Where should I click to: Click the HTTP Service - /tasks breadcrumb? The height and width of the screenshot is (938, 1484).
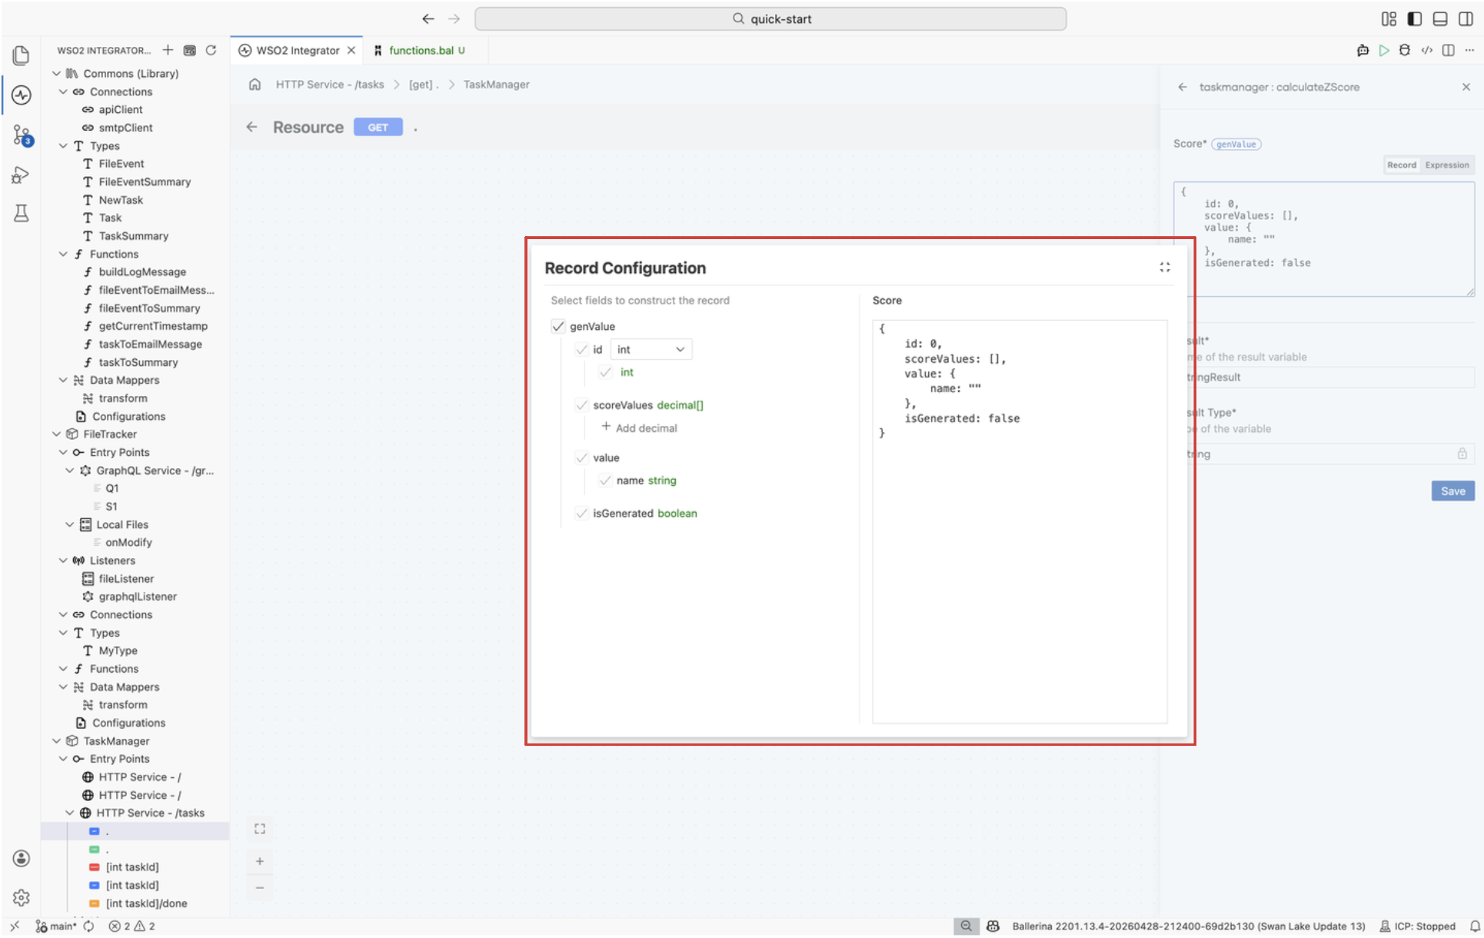point(330,85)
